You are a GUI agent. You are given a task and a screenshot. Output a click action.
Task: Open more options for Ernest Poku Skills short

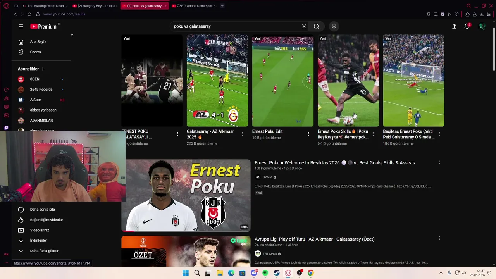click(x=374, y=134)
